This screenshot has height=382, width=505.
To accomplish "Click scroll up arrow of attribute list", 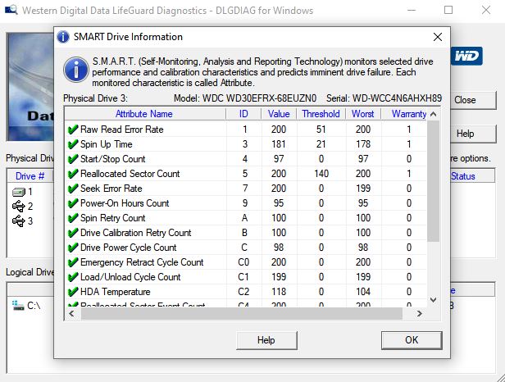I will 434,114.
